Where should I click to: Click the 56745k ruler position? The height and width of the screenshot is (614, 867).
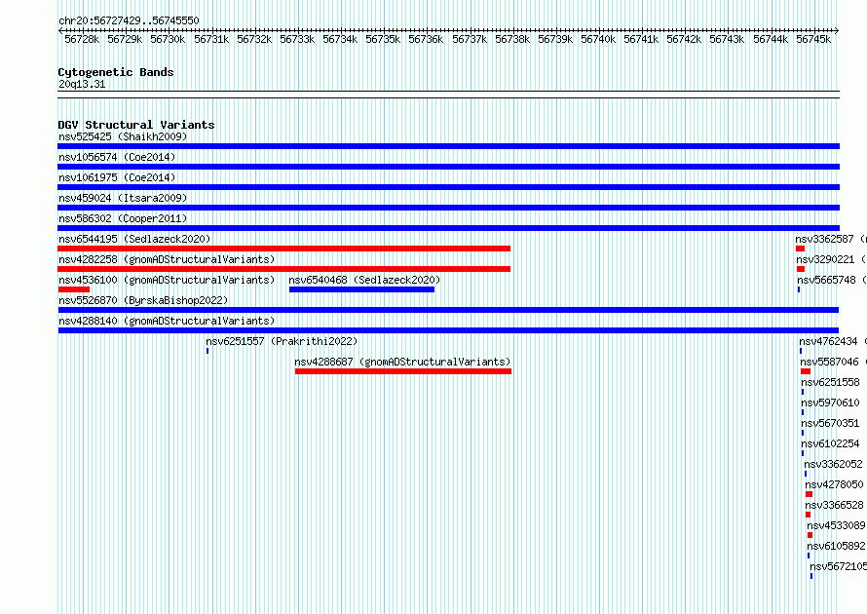coord(813,39)
